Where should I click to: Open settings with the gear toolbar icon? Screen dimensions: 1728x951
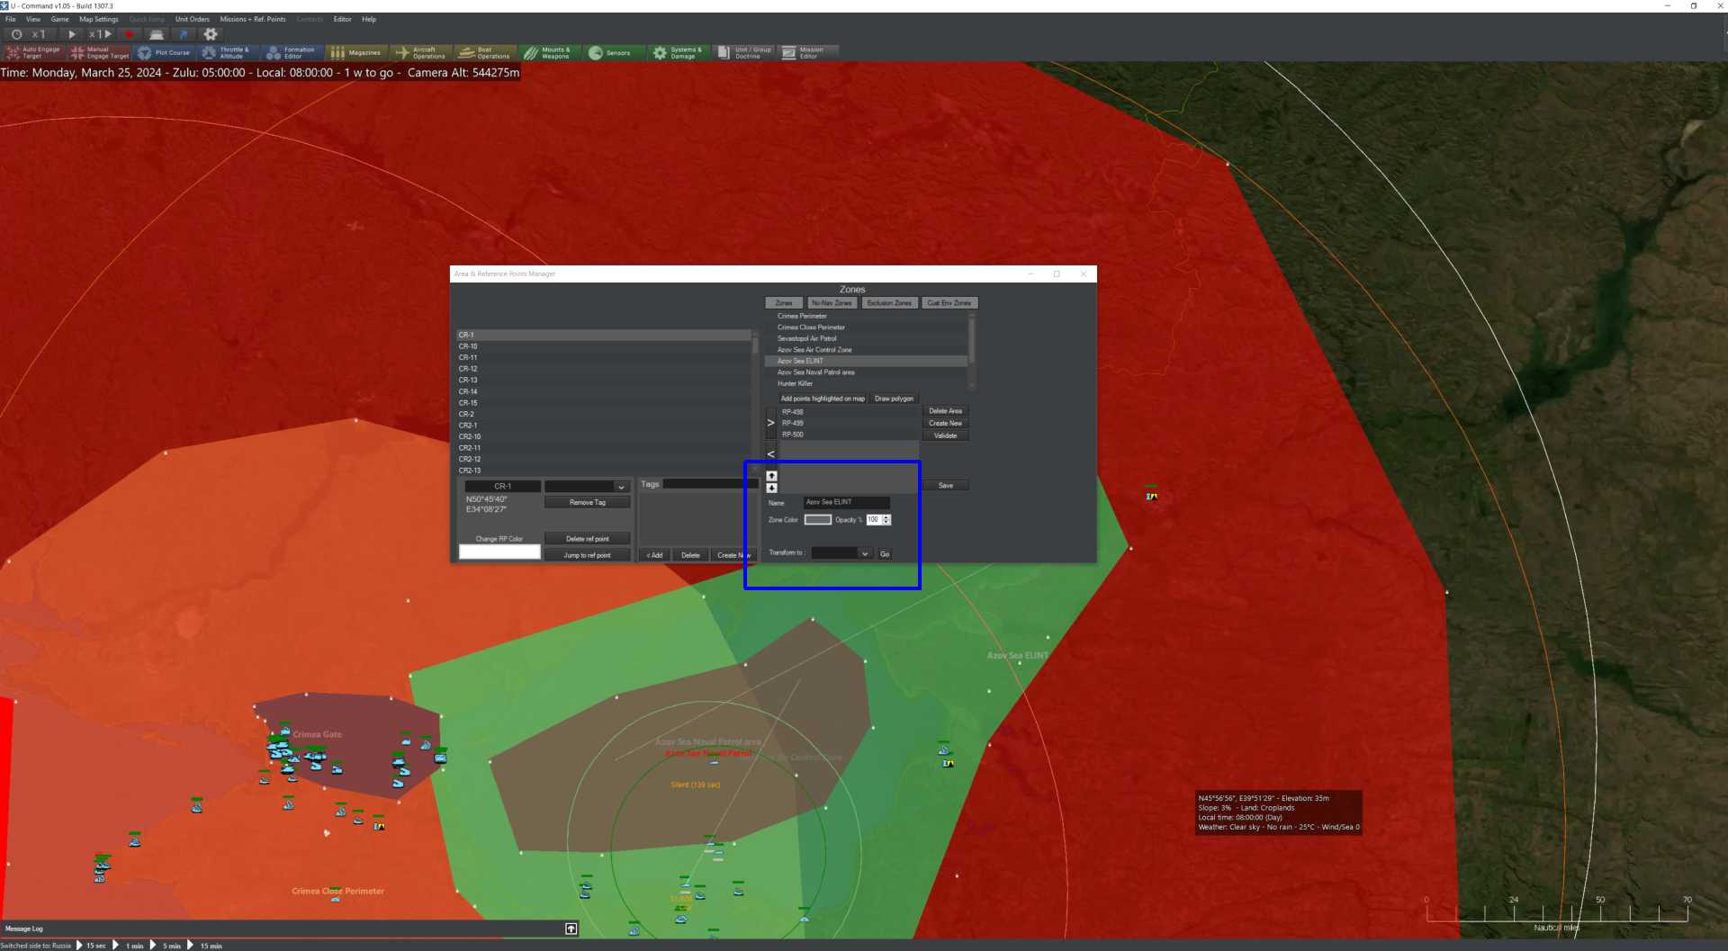point(211,34)
